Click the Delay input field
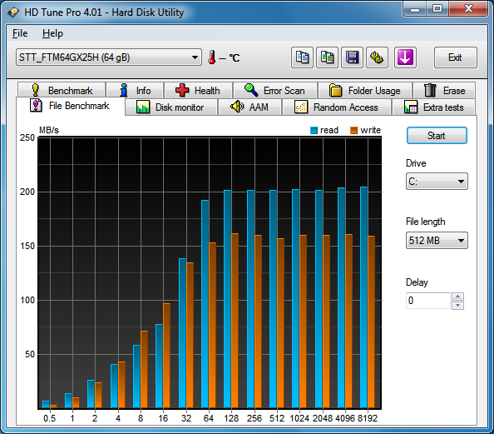Screen dimensions: 494x434 [x=428, y=301]
